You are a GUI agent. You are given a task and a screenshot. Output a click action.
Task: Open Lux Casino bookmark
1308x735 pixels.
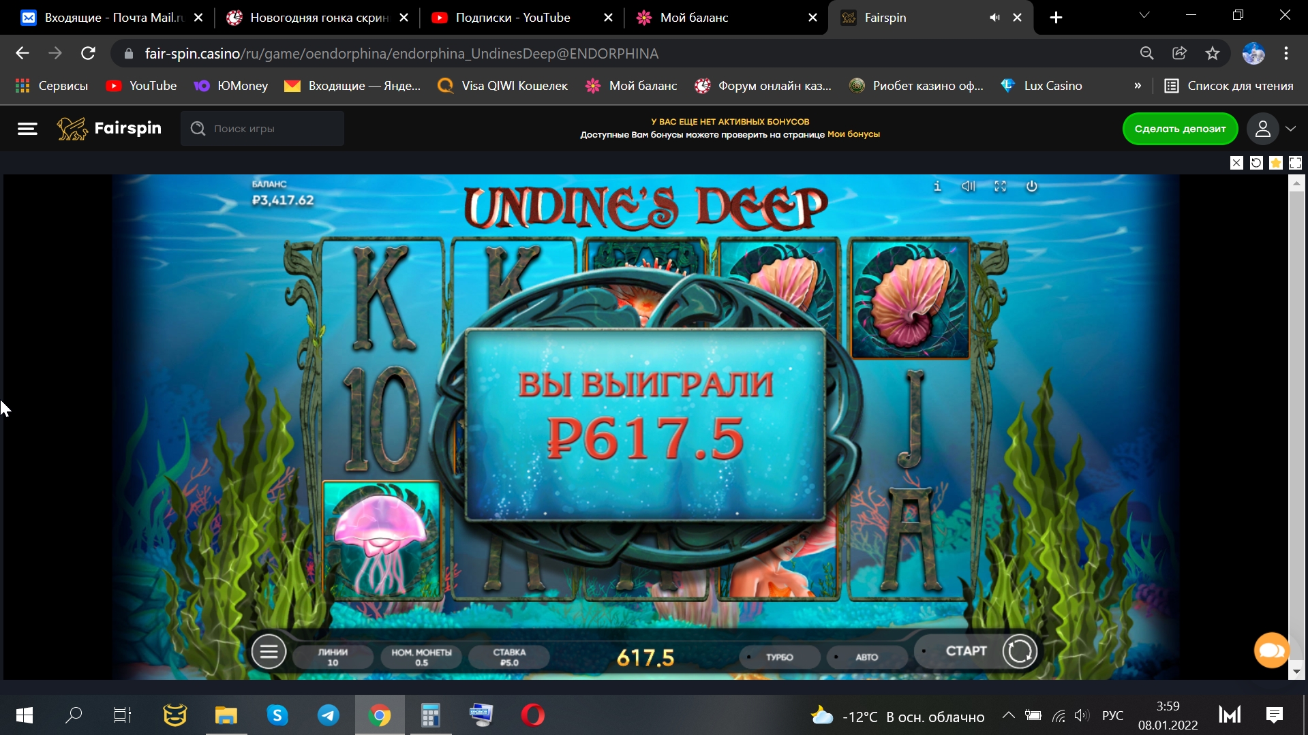pyautogui.click(x=1041, y=86)
